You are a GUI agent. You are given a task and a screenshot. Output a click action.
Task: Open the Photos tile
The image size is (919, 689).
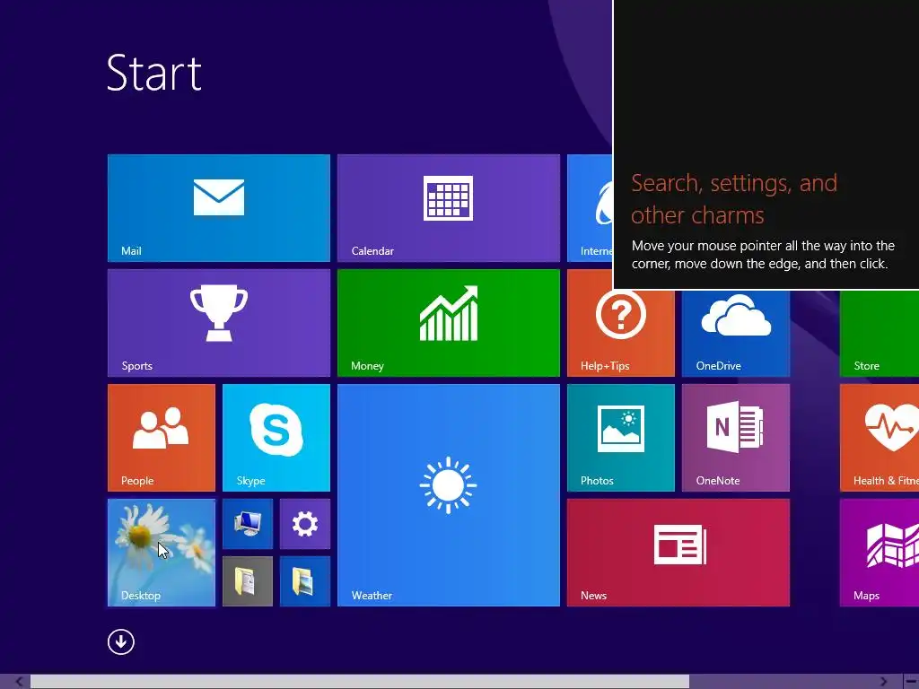[x=621, y=438]
